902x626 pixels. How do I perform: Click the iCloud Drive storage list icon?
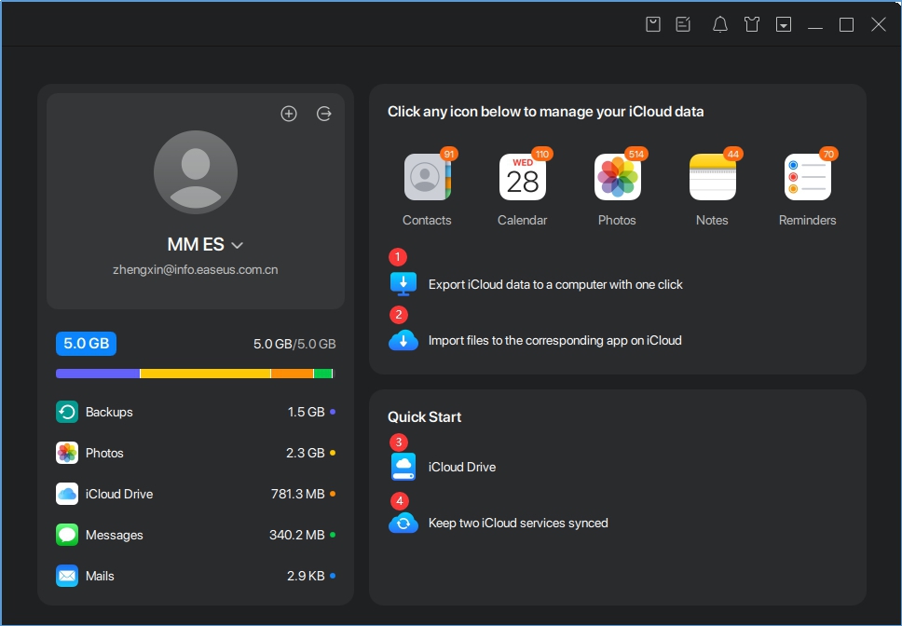pos(67,494)
